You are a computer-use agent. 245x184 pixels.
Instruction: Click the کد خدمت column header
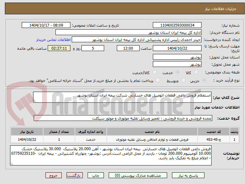click(214, 132)
